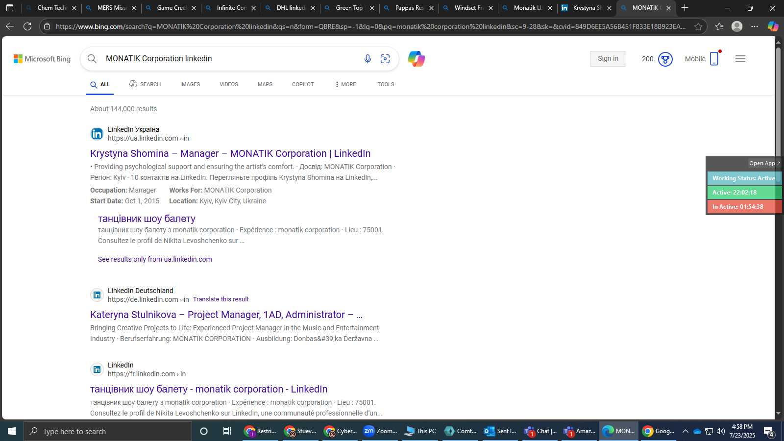The width and height of the screenshot is (784, 441).
Task: Open танцівник шоу балету sub-result
Action: (147, 219)
